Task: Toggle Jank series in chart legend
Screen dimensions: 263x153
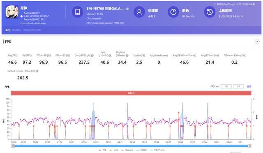Action: coord(113,150)
